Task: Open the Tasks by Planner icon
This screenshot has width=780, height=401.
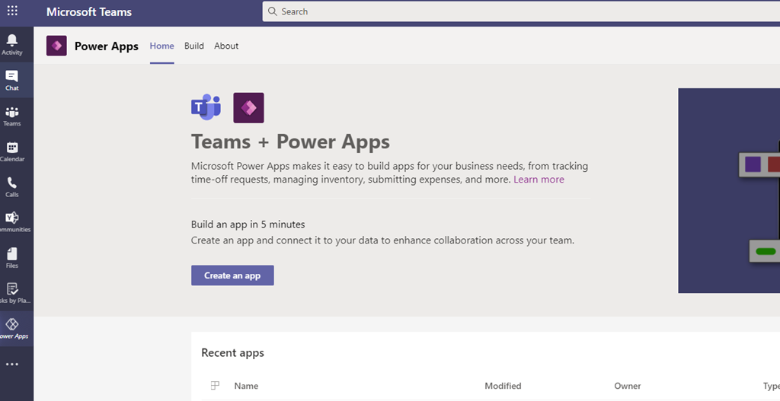Action: pos(12,293)
